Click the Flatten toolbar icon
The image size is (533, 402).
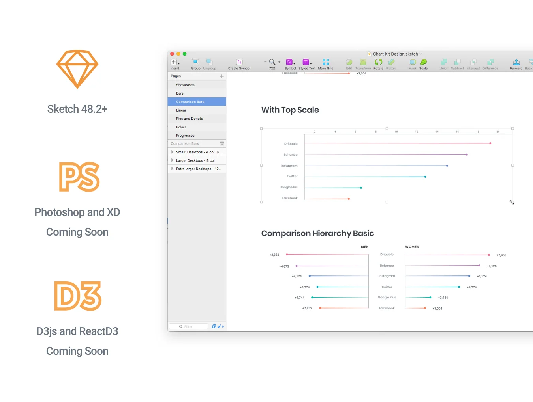click(391, 62)
